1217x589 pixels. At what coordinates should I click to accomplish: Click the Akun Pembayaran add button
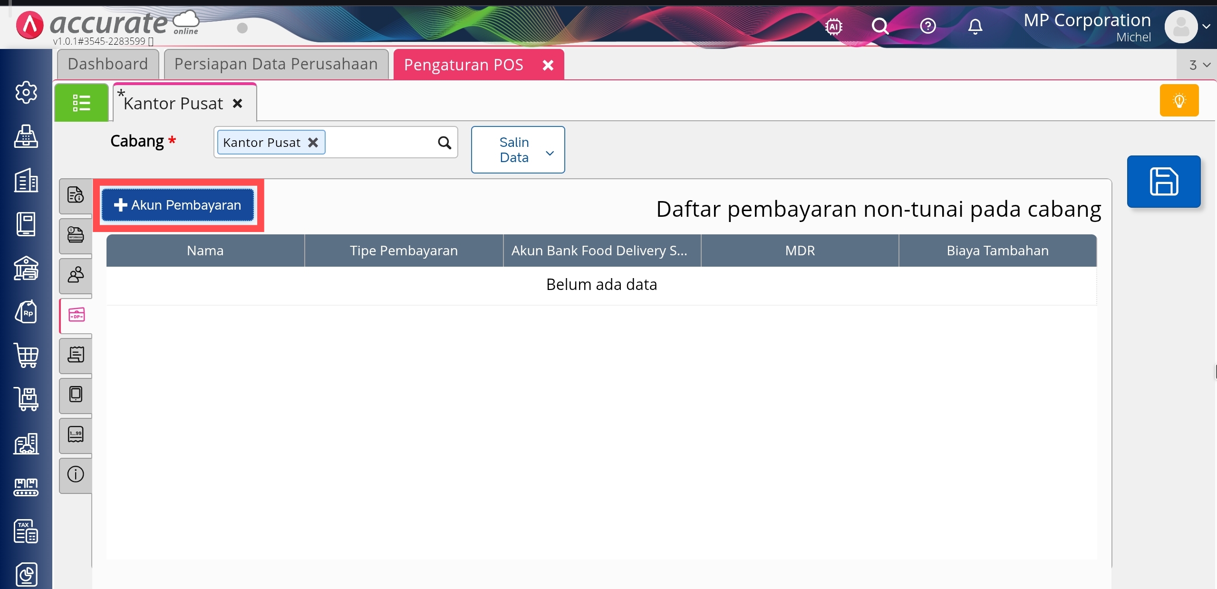tap(178, 205)
